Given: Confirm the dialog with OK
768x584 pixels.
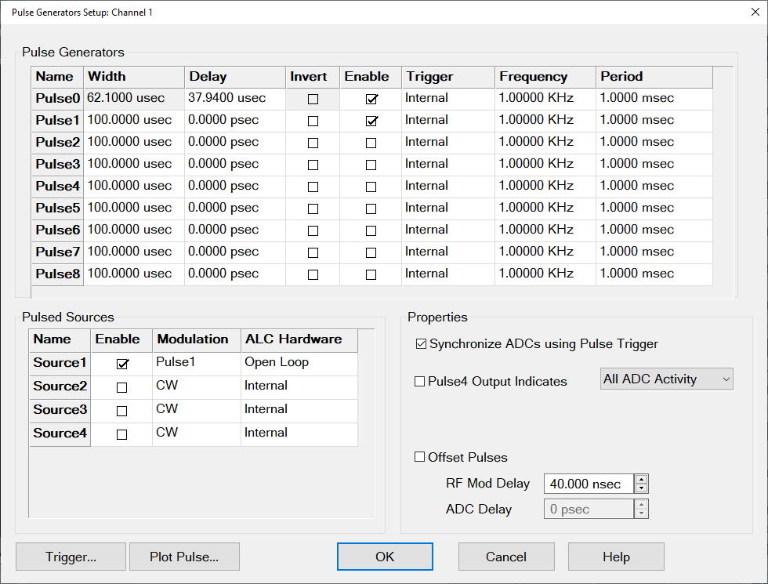Looking at the screenshot, I should point(385,557).
